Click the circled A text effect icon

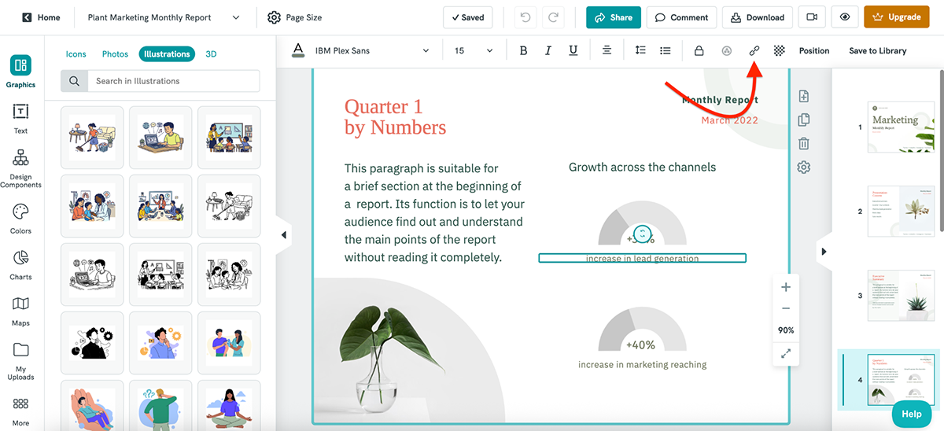click(x=727, y=50)
